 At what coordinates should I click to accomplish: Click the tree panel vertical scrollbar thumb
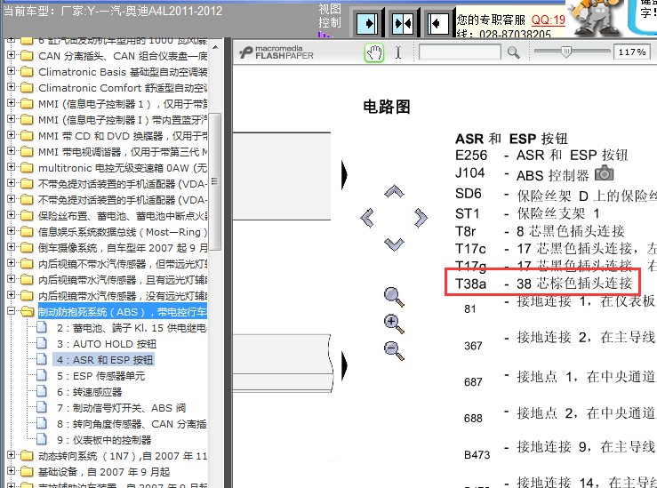[x=215, y=181]
